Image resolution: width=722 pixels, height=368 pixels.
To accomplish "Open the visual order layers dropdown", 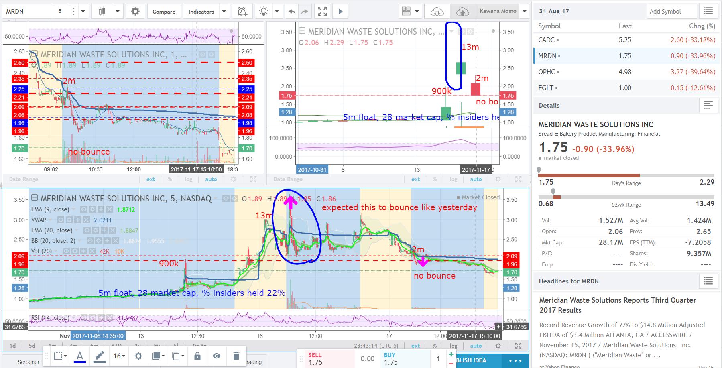I will click(158, 356).
